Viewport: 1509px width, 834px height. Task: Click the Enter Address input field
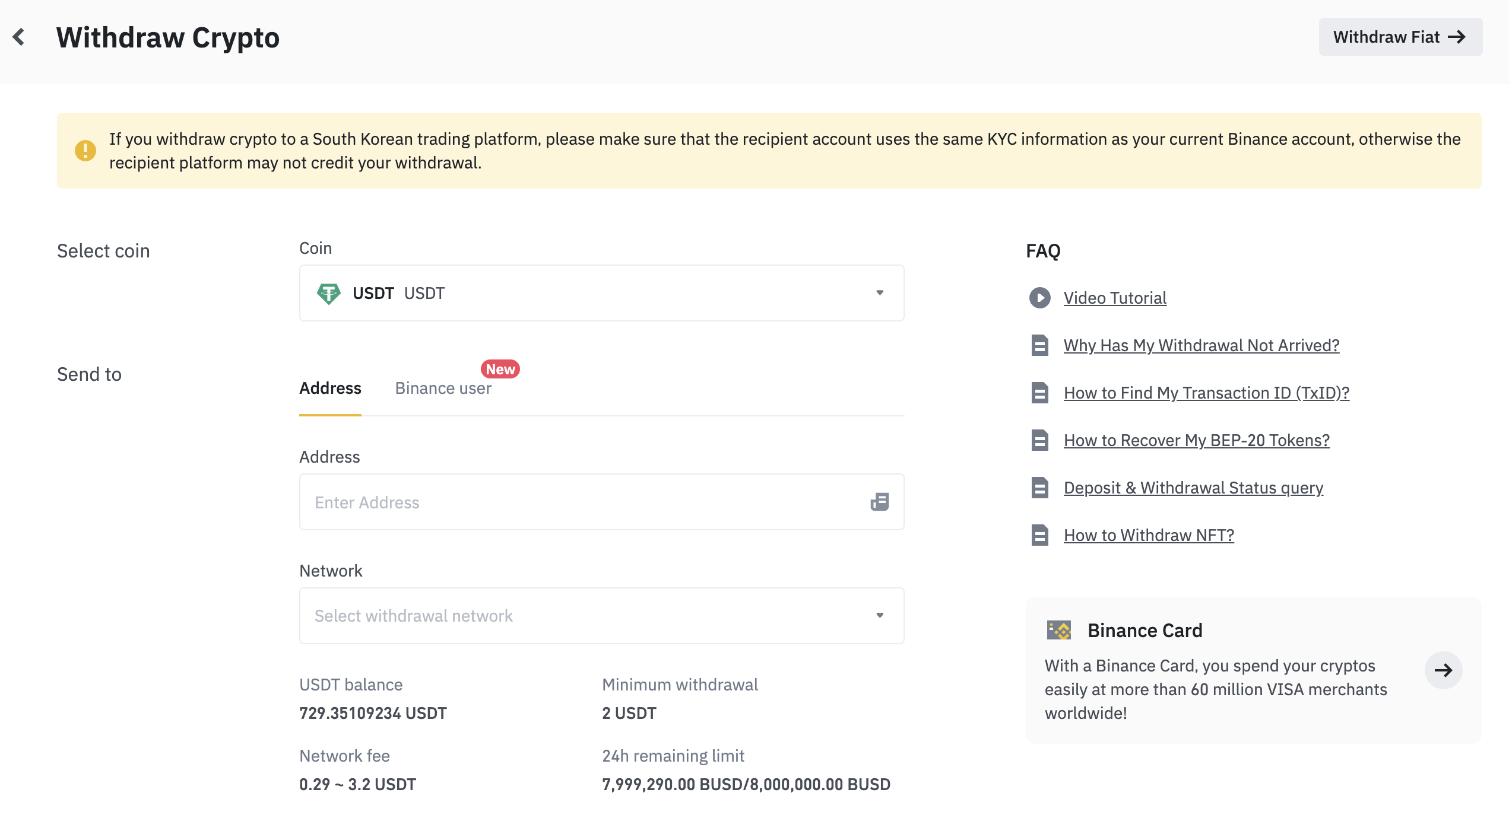tap(582, 502)
